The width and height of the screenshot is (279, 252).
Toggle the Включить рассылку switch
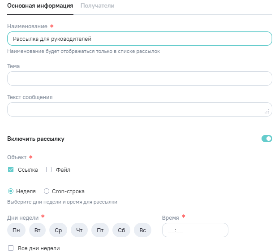point(267,139)
